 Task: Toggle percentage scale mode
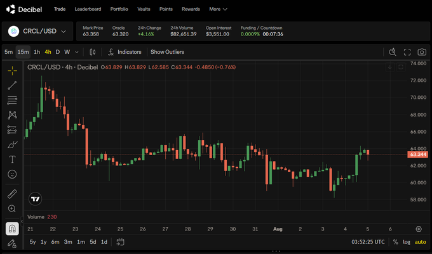(x=395, y=242)
